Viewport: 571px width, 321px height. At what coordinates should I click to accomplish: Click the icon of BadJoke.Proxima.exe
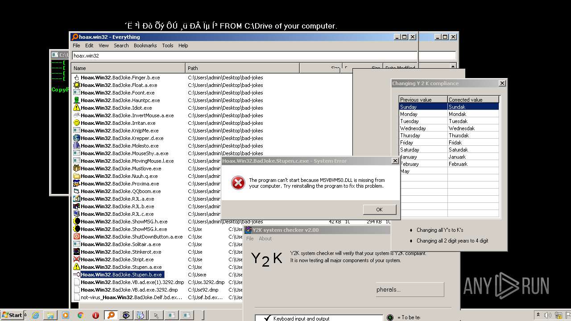(x=77, y=184)
